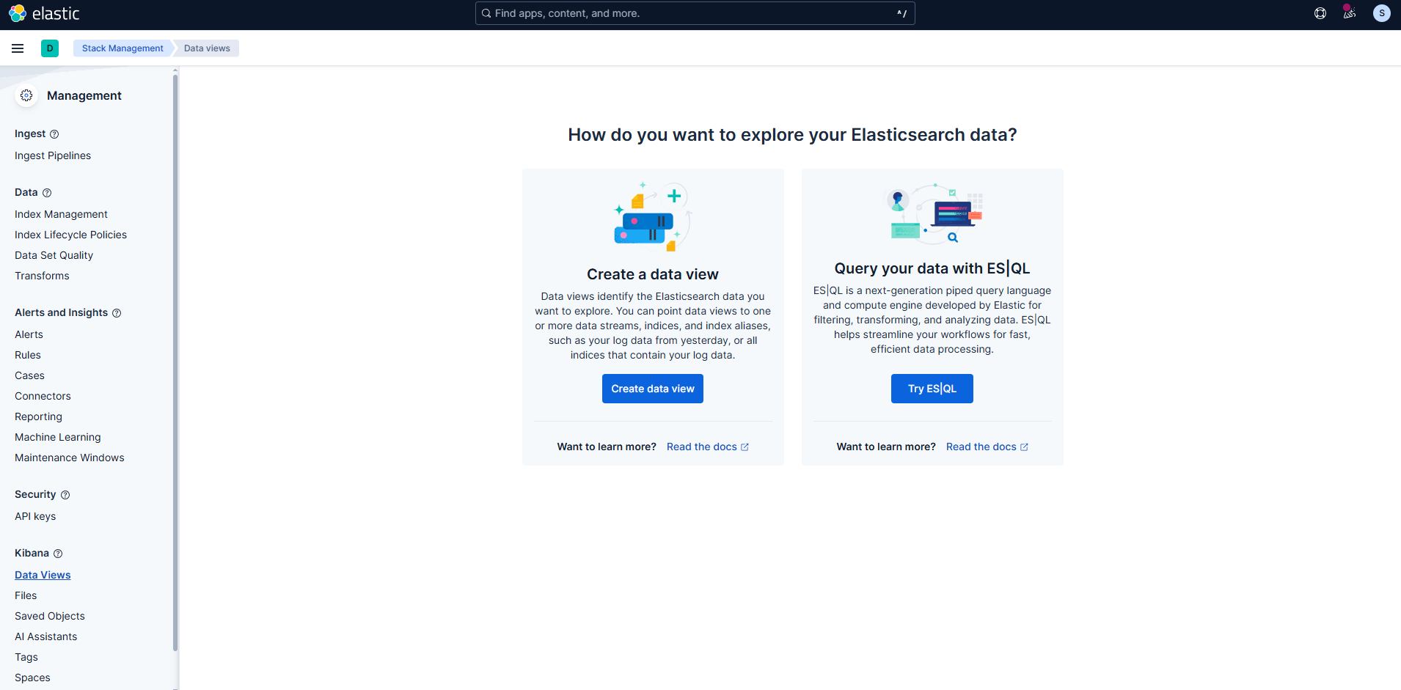Click the sidebar vertical scrollbar
The height and width of the screenshot is (690, 1401).
click(175, 363)
